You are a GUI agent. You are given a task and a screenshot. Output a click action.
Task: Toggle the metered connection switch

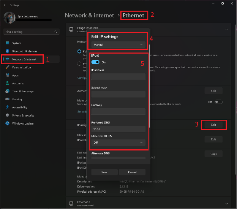tap(218, 102)
